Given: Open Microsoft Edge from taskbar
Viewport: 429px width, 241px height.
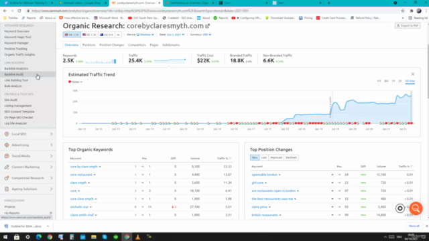Looking at the screenshot, I should pos(39,237).
